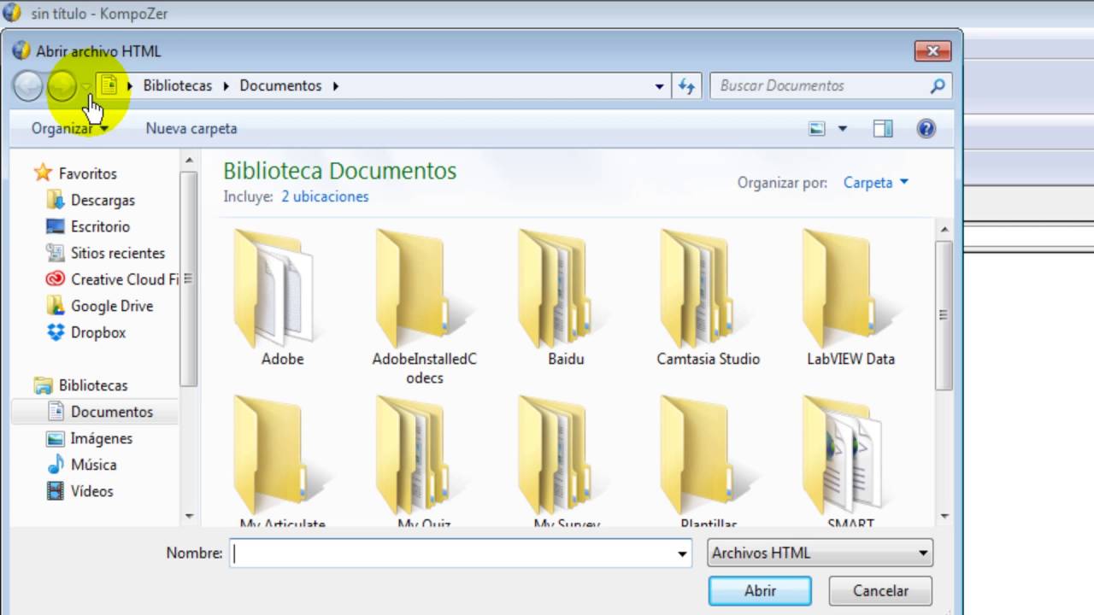Viewport: 1094px width, 615px height.
Task: Click the help question mark icon
Action: pyautogui.click(x=926, y=129)
